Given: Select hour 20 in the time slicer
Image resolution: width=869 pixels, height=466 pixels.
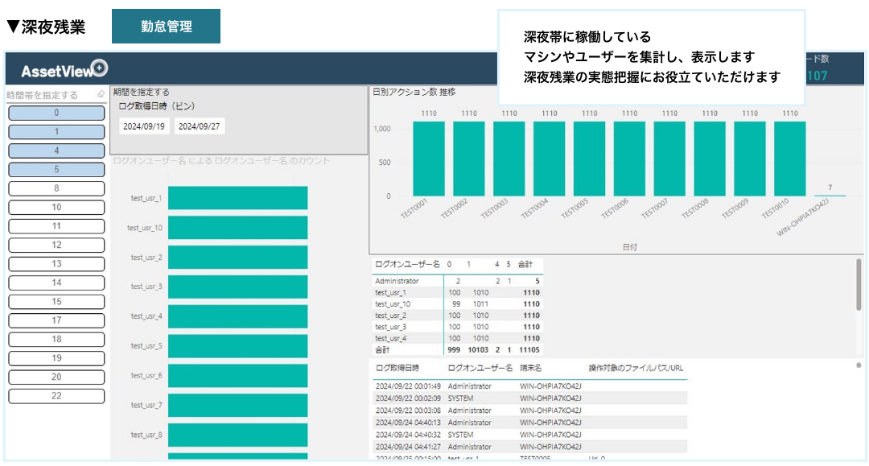Looking at the screenshot, I should [x=56, y=377].
